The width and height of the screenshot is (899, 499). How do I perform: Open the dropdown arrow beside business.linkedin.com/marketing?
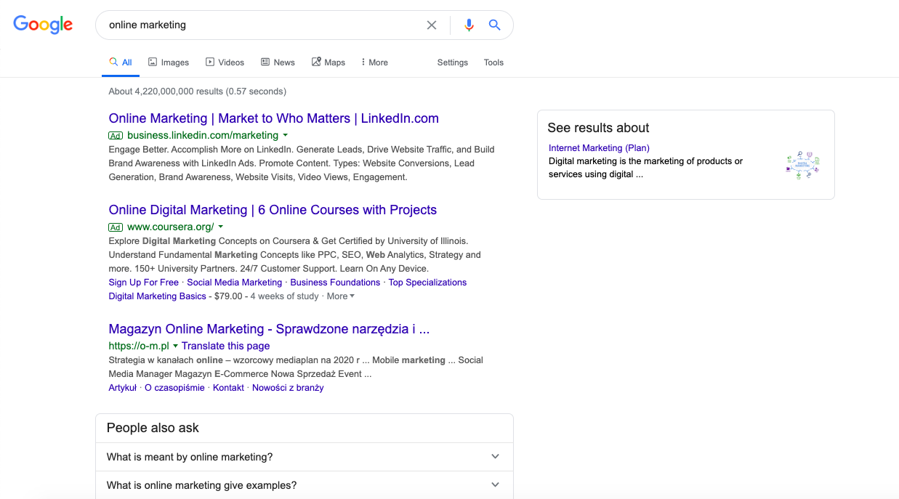[286, 135]
